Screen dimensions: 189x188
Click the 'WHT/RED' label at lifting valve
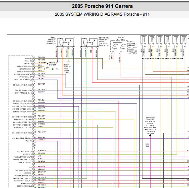(x=42, y=150)
